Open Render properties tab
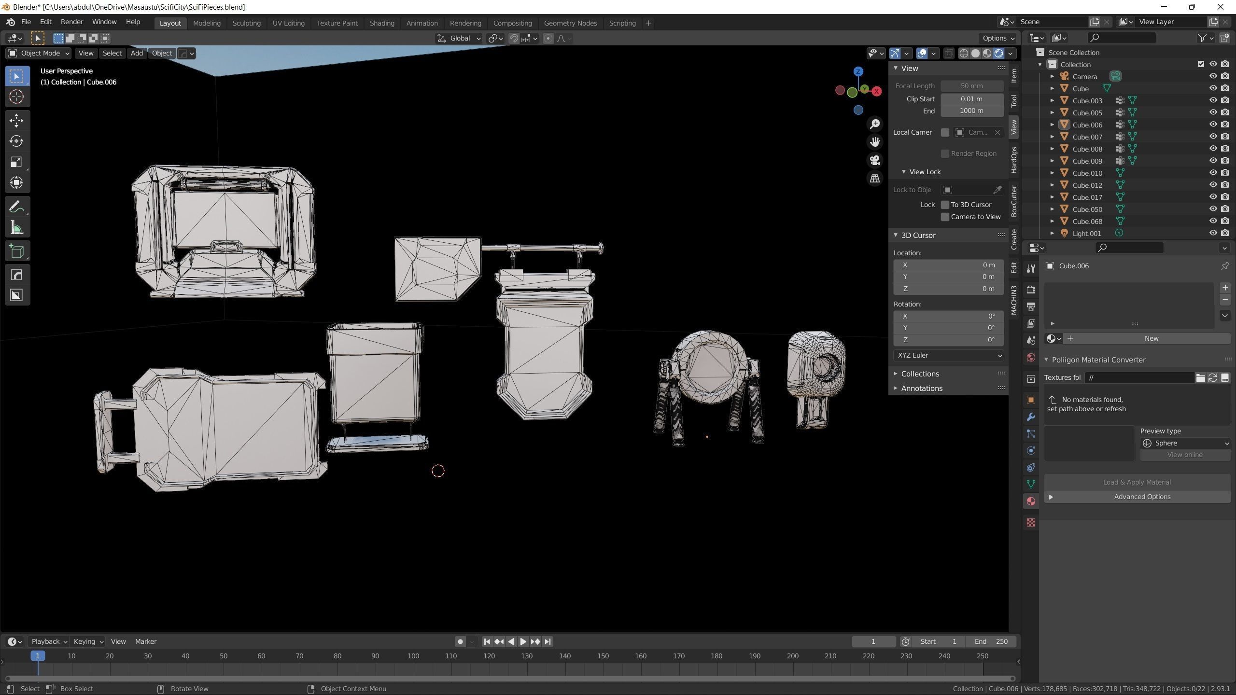 (1031, 290)
